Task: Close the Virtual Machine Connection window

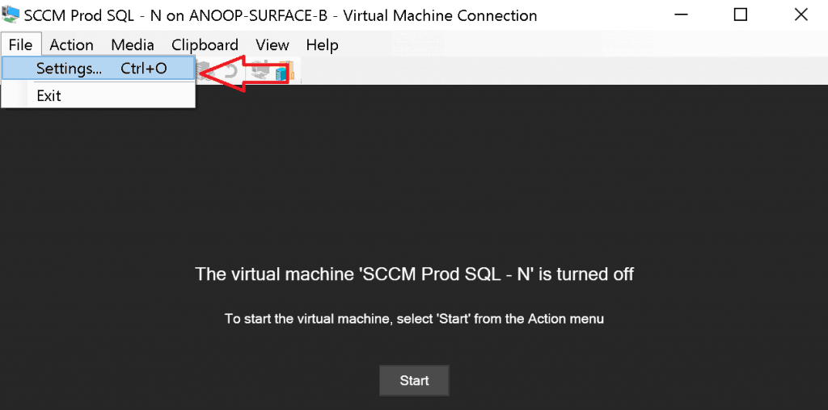Action: (x=801, y=15)
